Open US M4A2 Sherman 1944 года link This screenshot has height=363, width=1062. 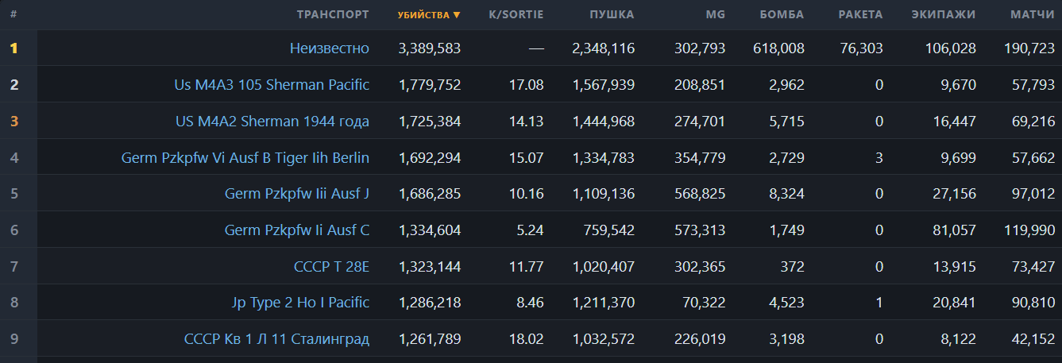coord(272,121)
